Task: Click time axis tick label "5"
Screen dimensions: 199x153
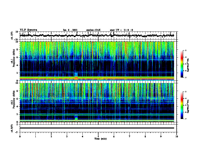Action: (x=98, y=136)
